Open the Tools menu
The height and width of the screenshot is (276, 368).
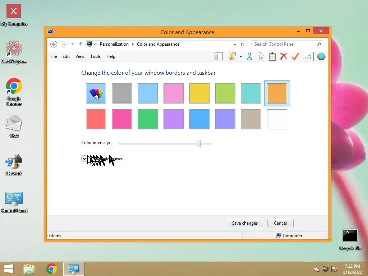point(95,56)
